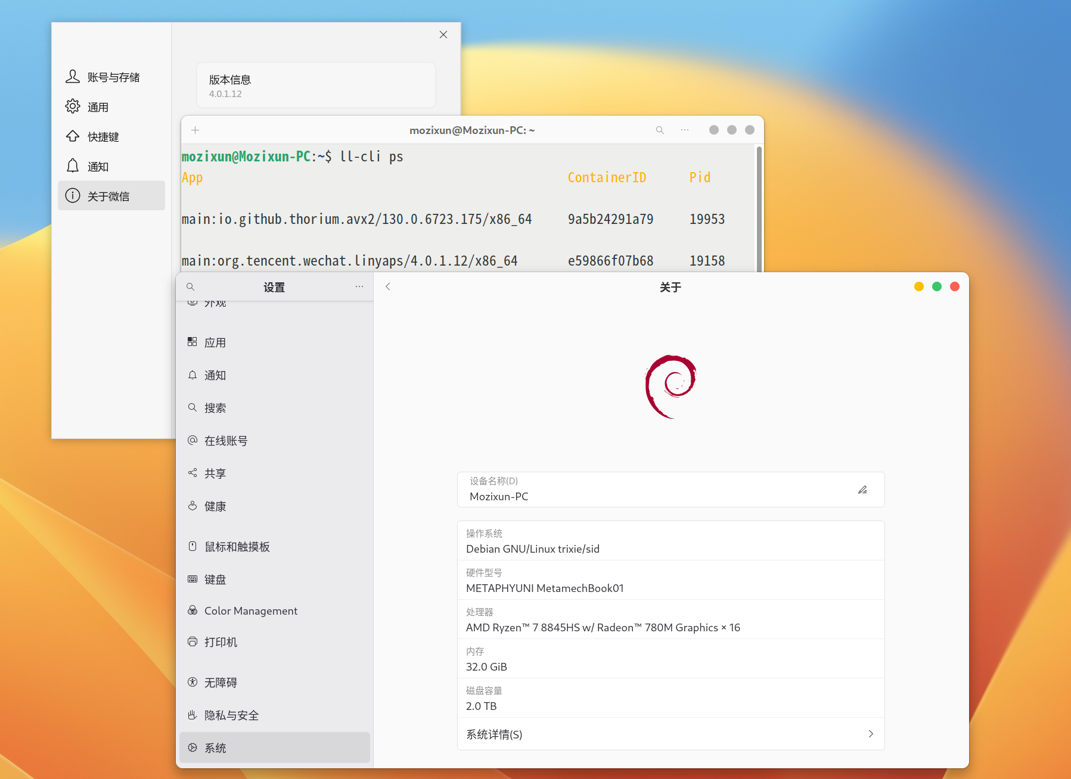Click the 应用 grid icon
The height and width of the screenshot is (779, 1071).
pyautogui.click(x=192, y=342)
